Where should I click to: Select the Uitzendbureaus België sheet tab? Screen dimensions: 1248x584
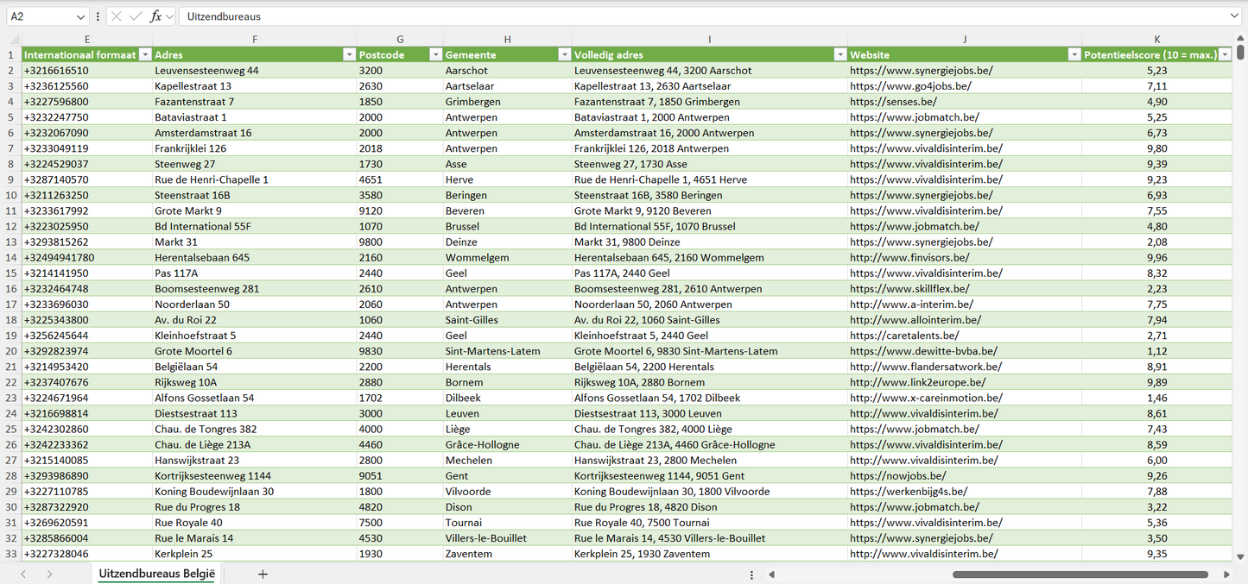click(156, 574)
